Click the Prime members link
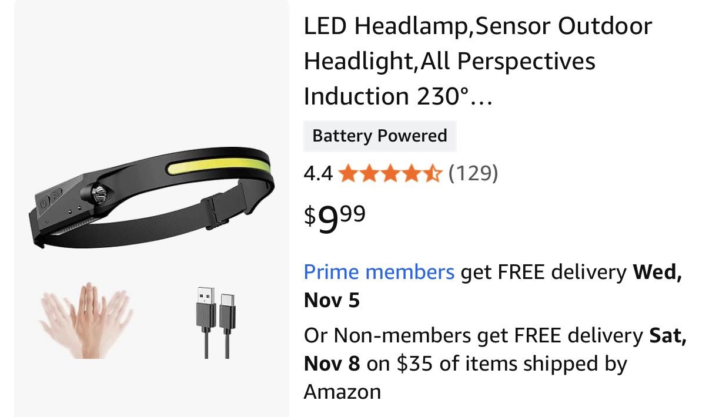The image size is (709, 417). [378, 272]
